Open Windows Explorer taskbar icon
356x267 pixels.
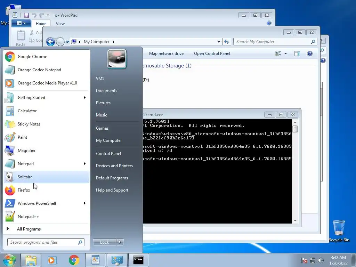[31, 260]
